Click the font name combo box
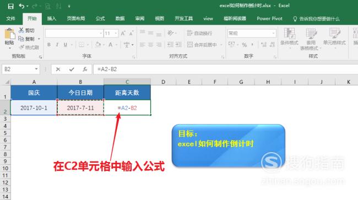Image resolution: width=358 pixels, height=200 pixels. pyautogui.click(x=74, y=34)
